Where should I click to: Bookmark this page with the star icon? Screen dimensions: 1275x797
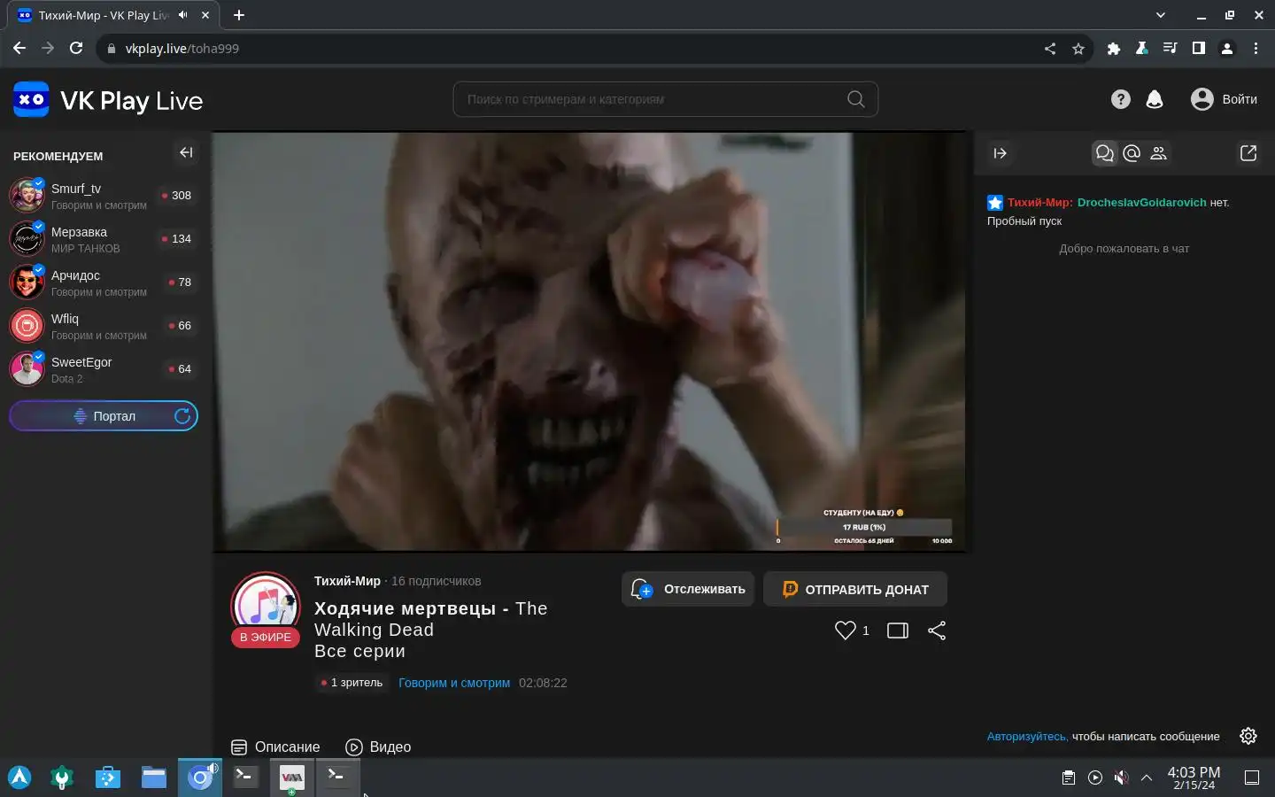click(1078, 49)
